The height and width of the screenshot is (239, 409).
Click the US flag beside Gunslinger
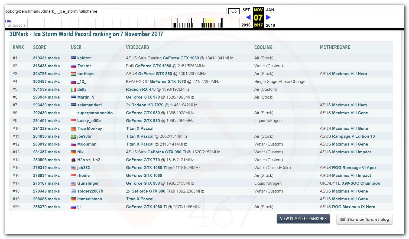(73, 183)
